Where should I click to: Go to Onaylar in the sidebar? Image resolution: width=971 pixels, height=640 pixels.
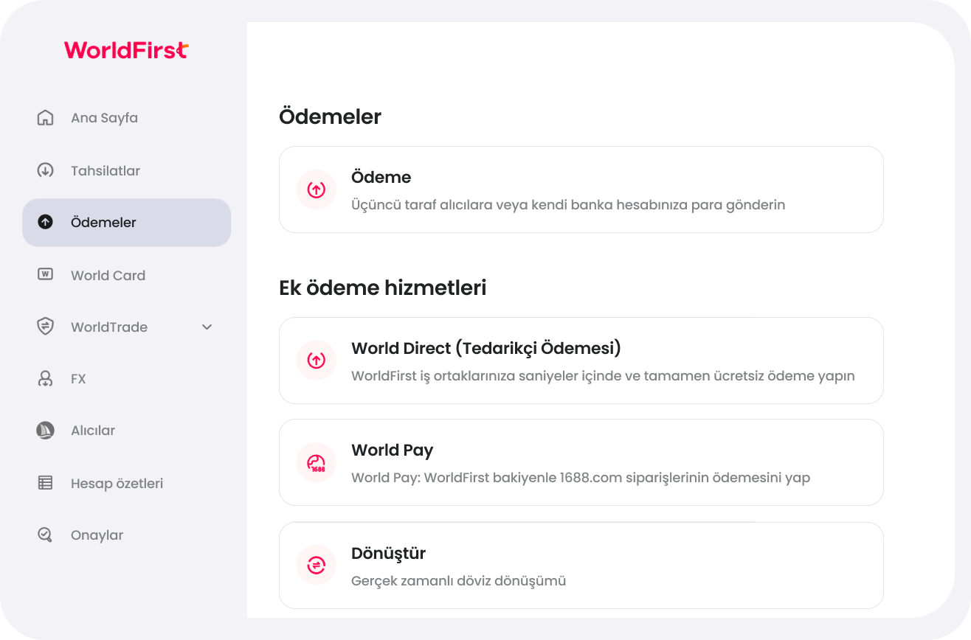coord(97,535)
